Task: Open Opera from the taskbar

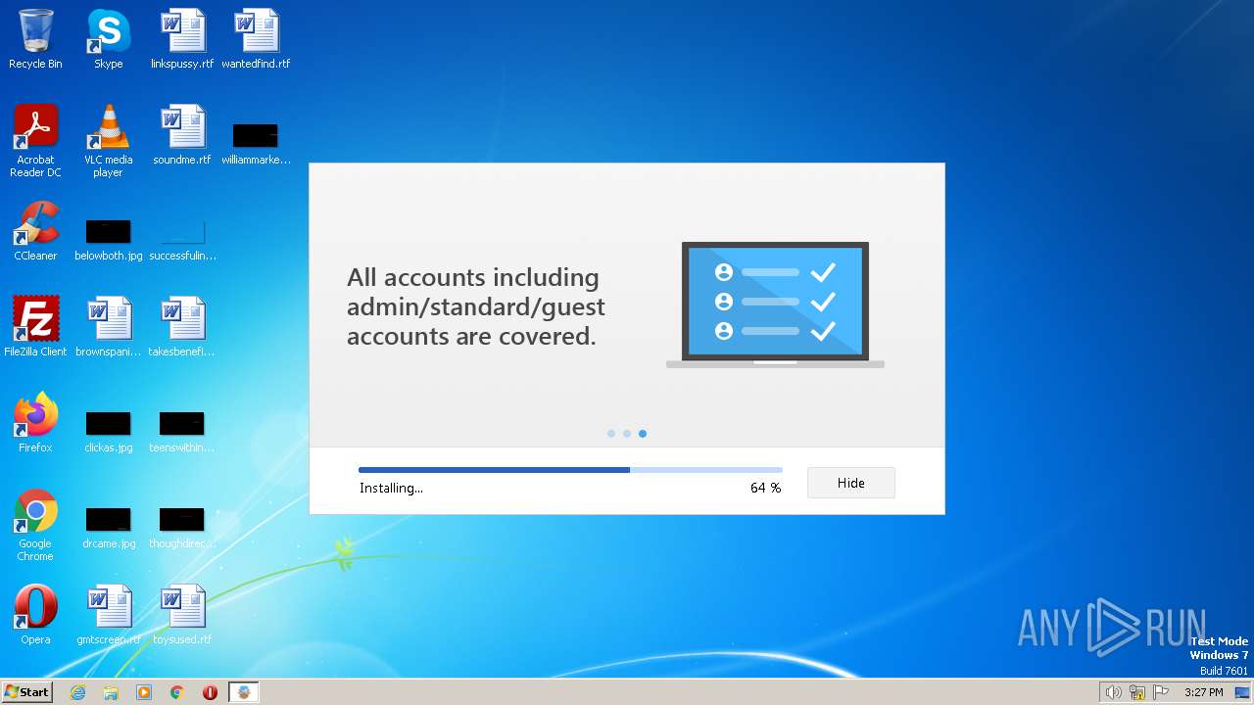Action: pyautogui.click(x=210, y=692)
